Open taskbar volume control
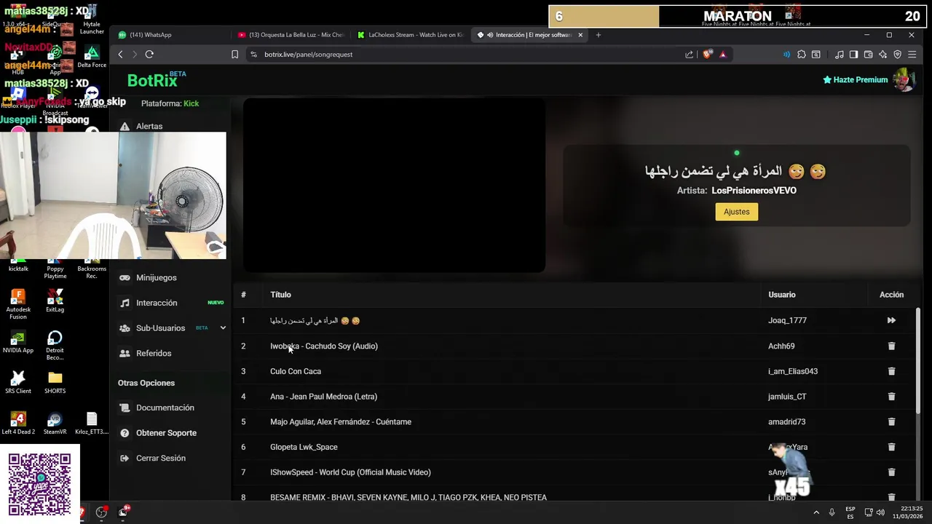Image resolution: width=932 pixels, height=524 pixels. (x=880, y=512)
